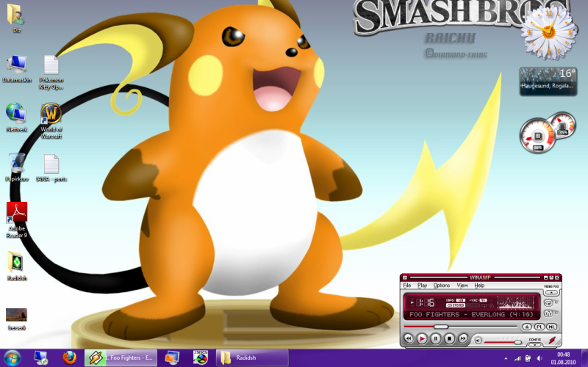The width and height of the screenshot is (588, 367).
Task: Select IANA - ports text file
Action: [51, 168]
